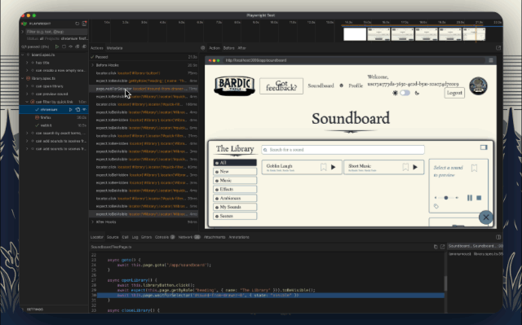This screenshot has height=325, width=522.
Task: Select the All quick filter
Action: (235, 163)
